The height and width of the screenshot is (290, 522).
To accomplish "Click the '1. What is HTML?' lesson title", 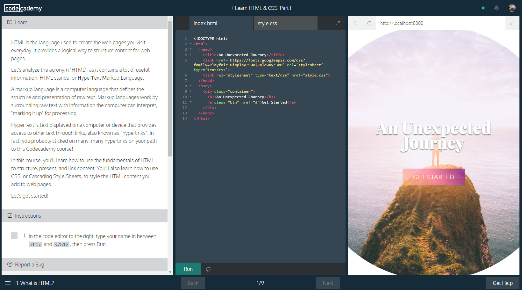I will point(35,283).
